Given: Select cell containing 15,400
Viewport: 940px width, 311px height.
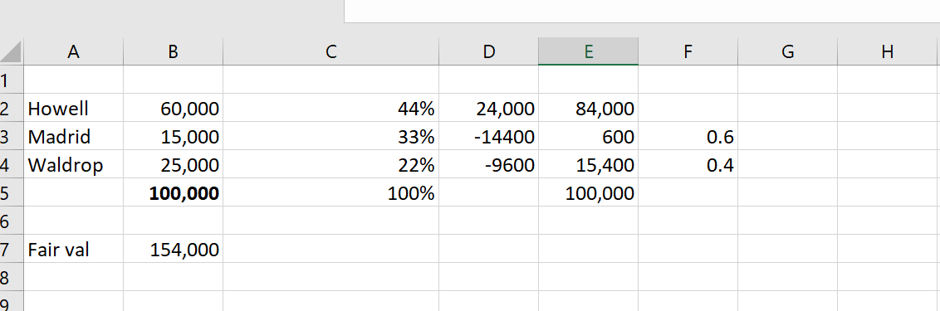Looking at the screenshot, I should (x=588, y=164).
